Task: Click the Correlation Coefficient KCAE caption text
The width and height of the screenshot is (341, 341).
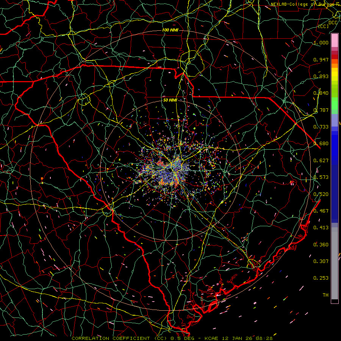Action: [172, 338]
